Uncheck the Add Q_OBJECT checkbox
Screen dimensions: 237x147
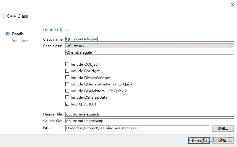click(x=67, y=104)
